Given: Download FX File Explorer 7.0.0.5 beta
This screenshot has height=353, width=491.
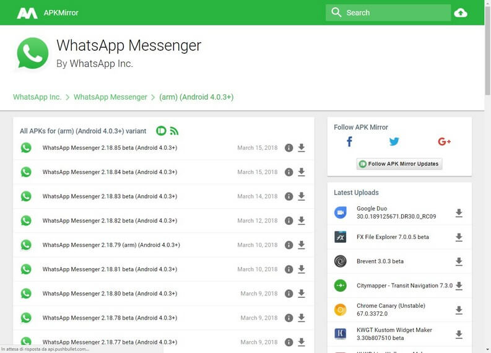Looking at the screenshot, I should tap(459, 237).
